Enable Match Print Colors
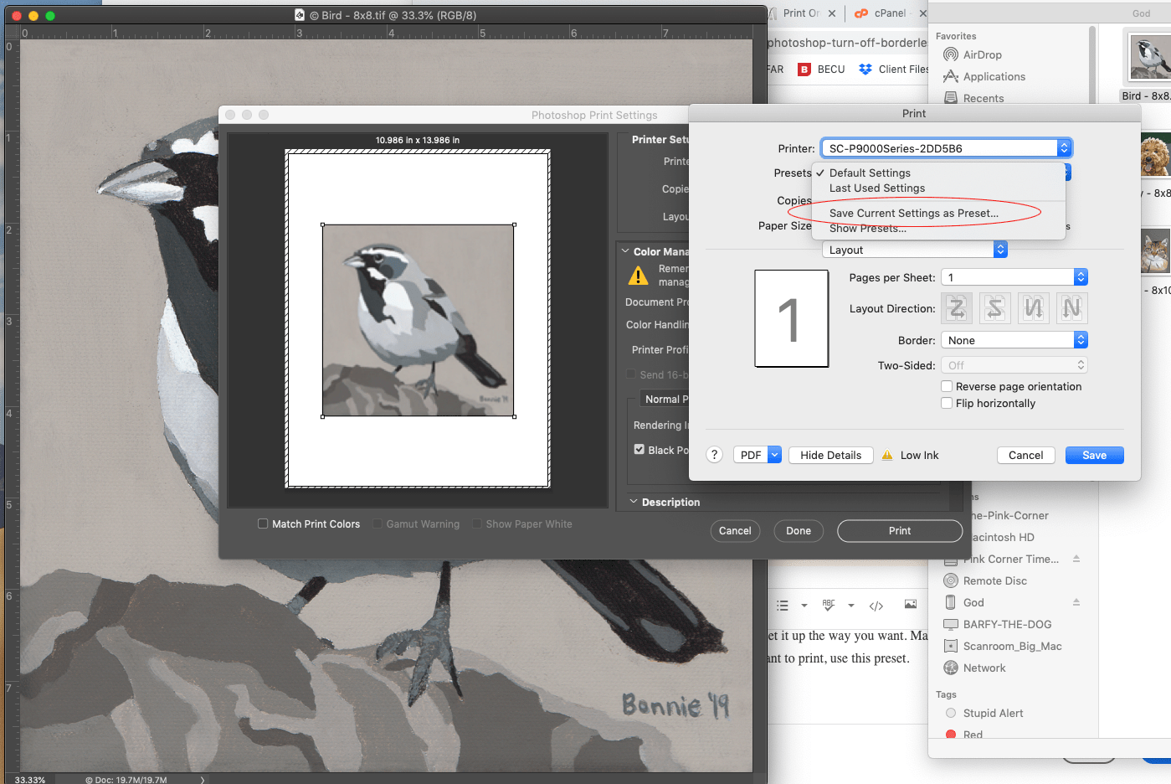The image size is (1171, 784). pyautogui.click(x=262, y=524)
